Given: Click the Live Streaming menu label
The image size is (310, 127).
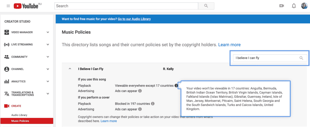Looking at the screenshot, I should 22,44.
